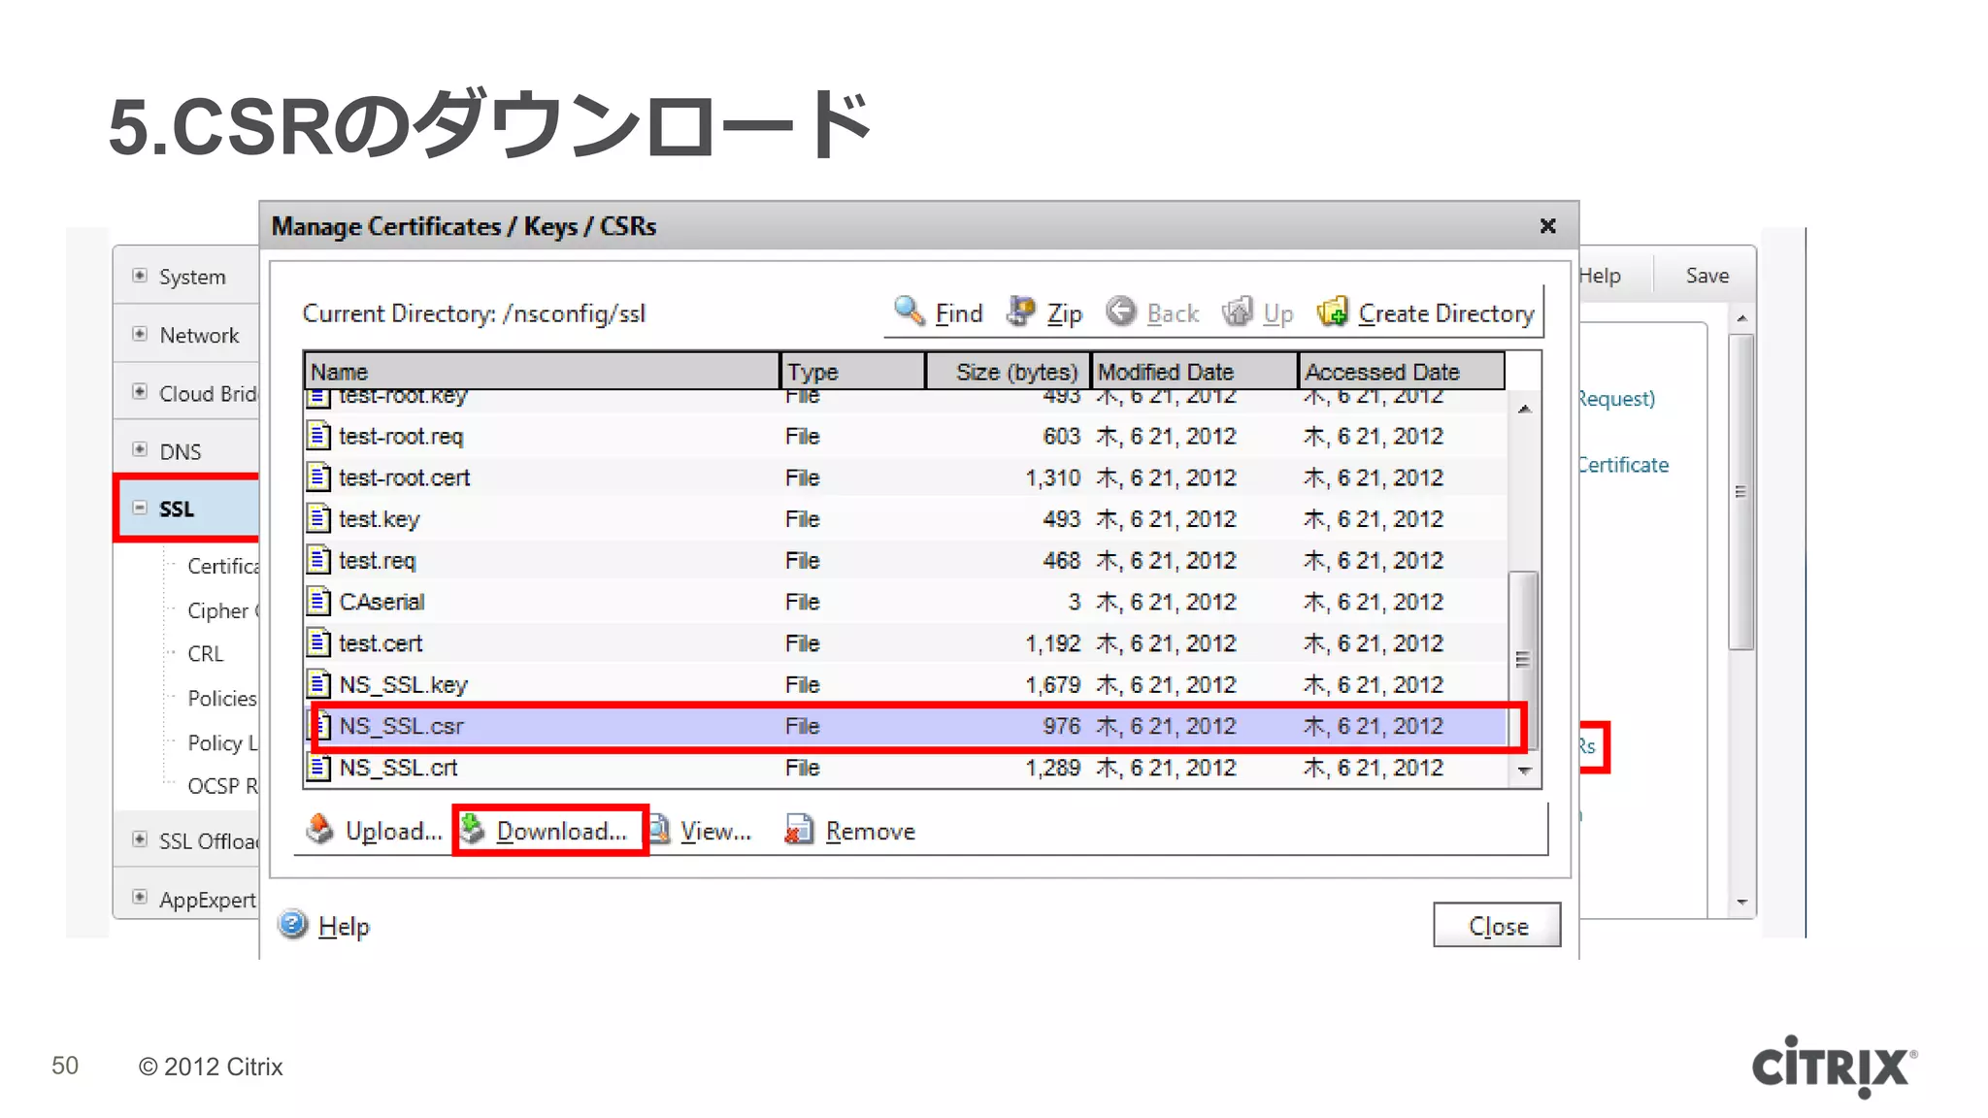The width and height of the screenshot is (1988, 1118).
Task: Click the Close button
Action: coord(1497,925)
